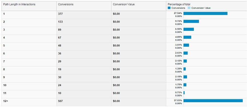Image resolution: width=247 pixels, height=107 pixels.
Task: Click path length 9 row label
Action: [x=4, y=77]
